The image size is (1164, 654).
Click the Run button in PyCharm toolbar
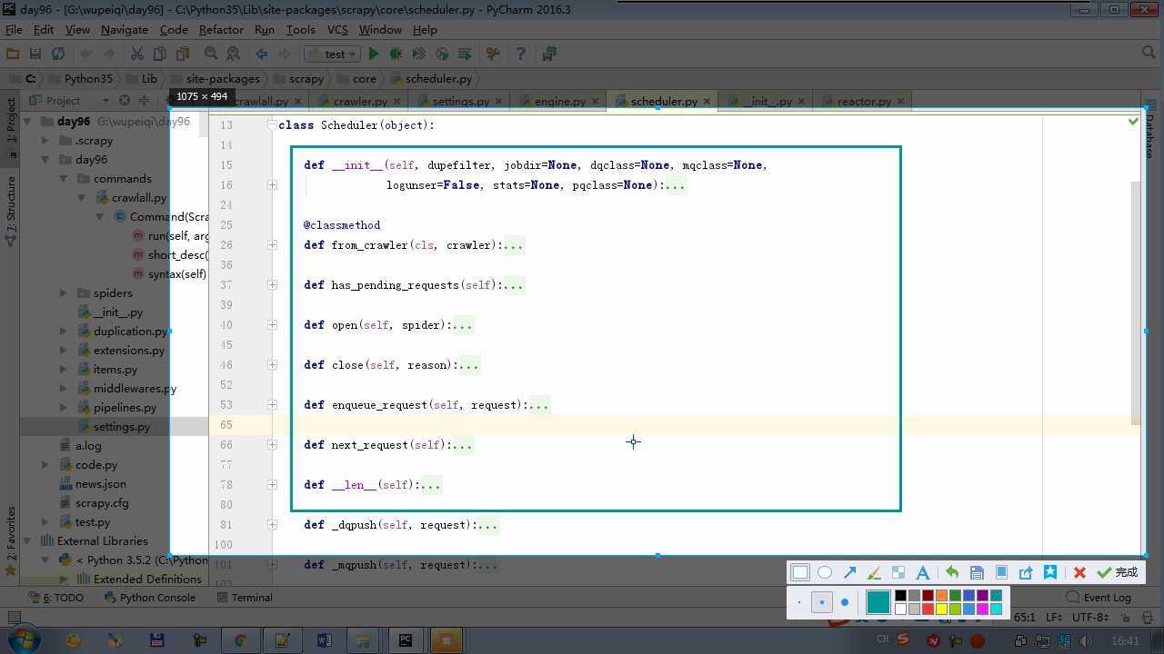[373, 54]
